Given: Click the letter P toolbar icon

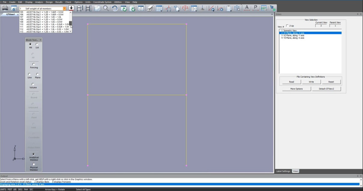Looking at the screenshot, I should [255, 8].
